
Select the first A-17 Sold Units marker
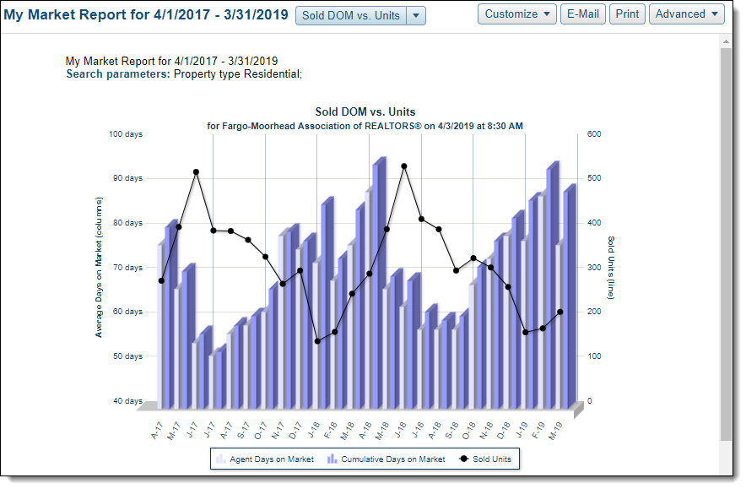[161, 280]
